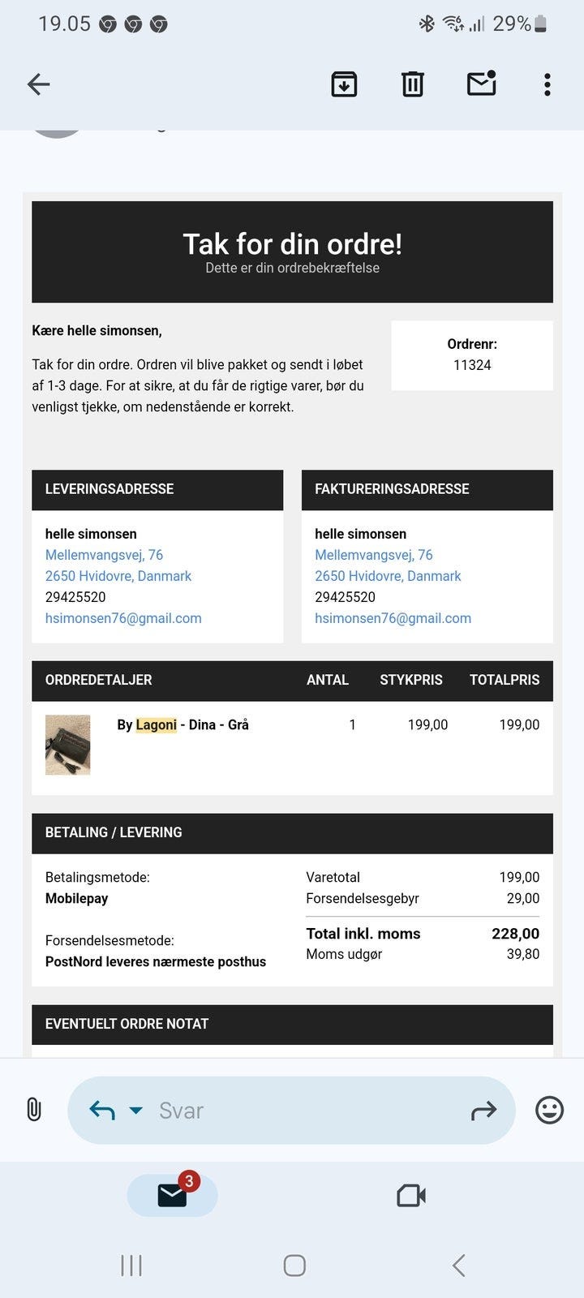This screenshot has height=1298, width=584.
Task: Tap the forward arrow in reply bar
Action: (x=483, y=1111)
